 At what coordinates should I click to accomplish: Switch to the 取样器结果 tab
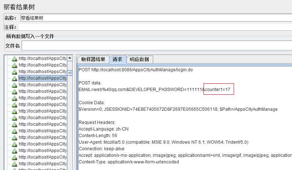(93, 59)
